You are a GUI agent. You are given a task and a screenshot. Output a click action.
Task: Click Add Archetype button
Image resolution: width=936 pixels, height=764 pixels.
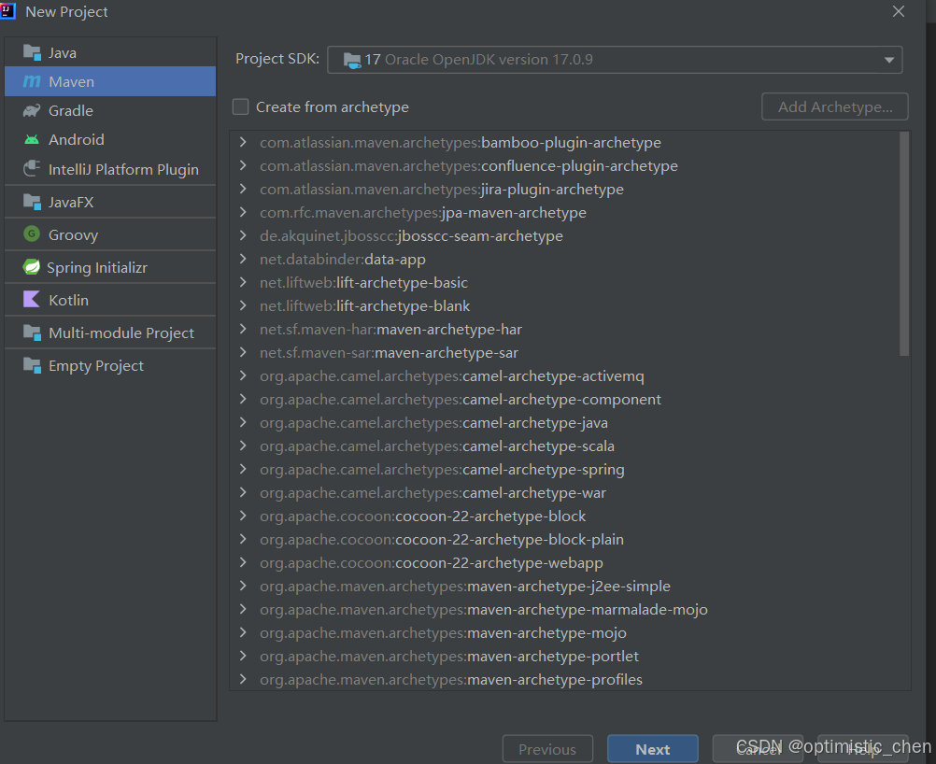pos(834,106)
